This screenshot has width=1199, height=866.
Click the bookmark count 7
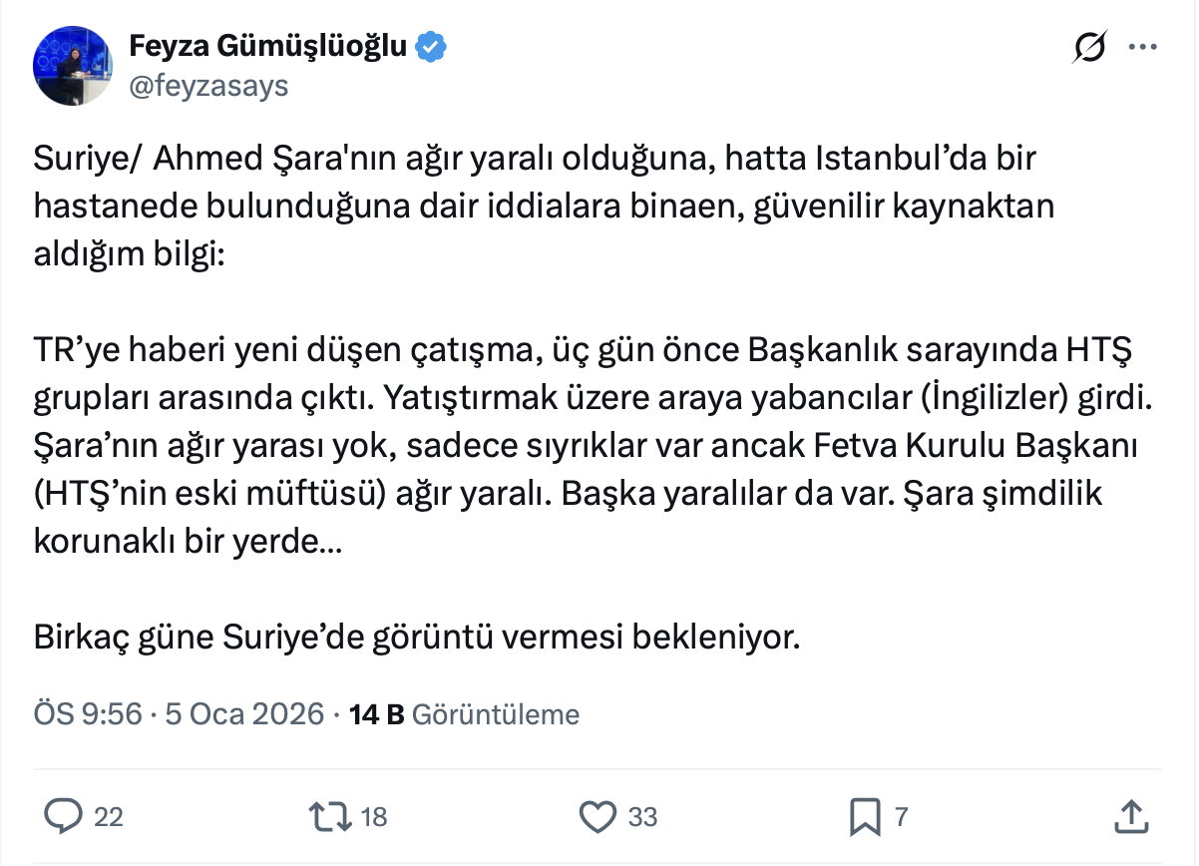pyautogui.click(x=902, y=818)
